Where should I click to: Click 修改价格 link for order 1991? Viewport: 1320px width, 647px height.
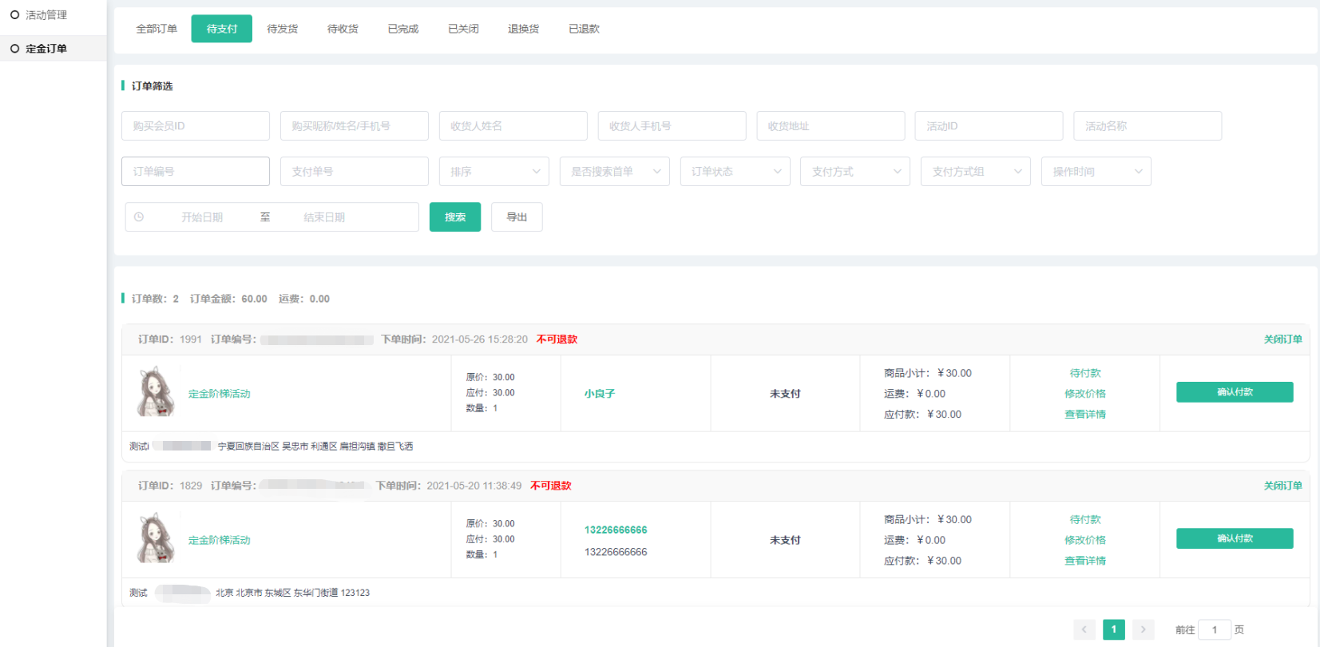click(1084, 394)
